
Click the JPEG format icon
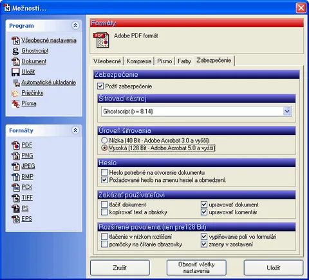[15, 166]
